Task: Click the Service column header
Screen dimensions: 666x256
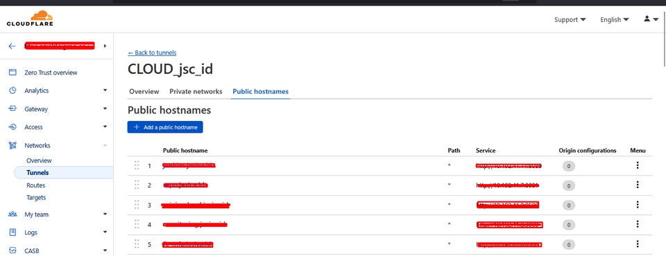Action: click(486, 150)
